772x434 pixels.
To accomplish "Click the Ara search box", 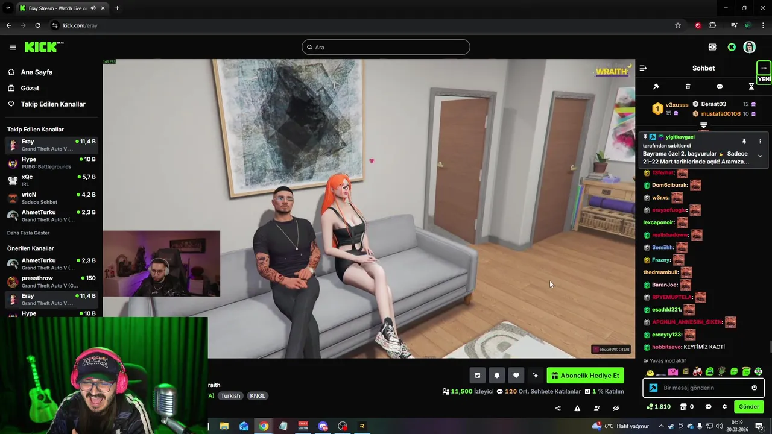I will coord(386,47).
